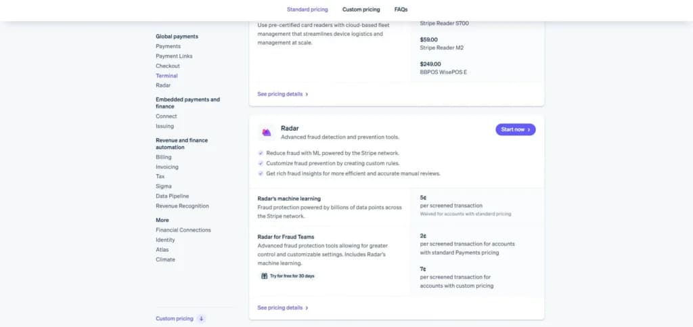Click the Radar product logo icon
693x327 pixels.
pos(266,132)
